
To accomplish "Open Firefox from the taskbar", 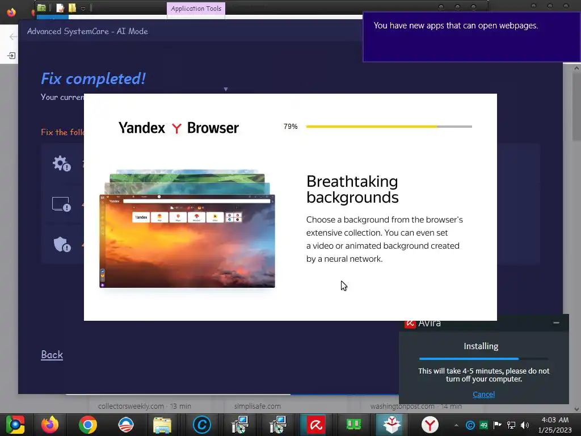I will click(x=49, y=425).
